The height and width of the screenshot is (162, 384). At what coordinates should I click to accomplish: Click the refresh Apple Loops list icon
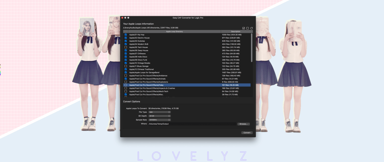pyautogui.click(x=251, y=28)
